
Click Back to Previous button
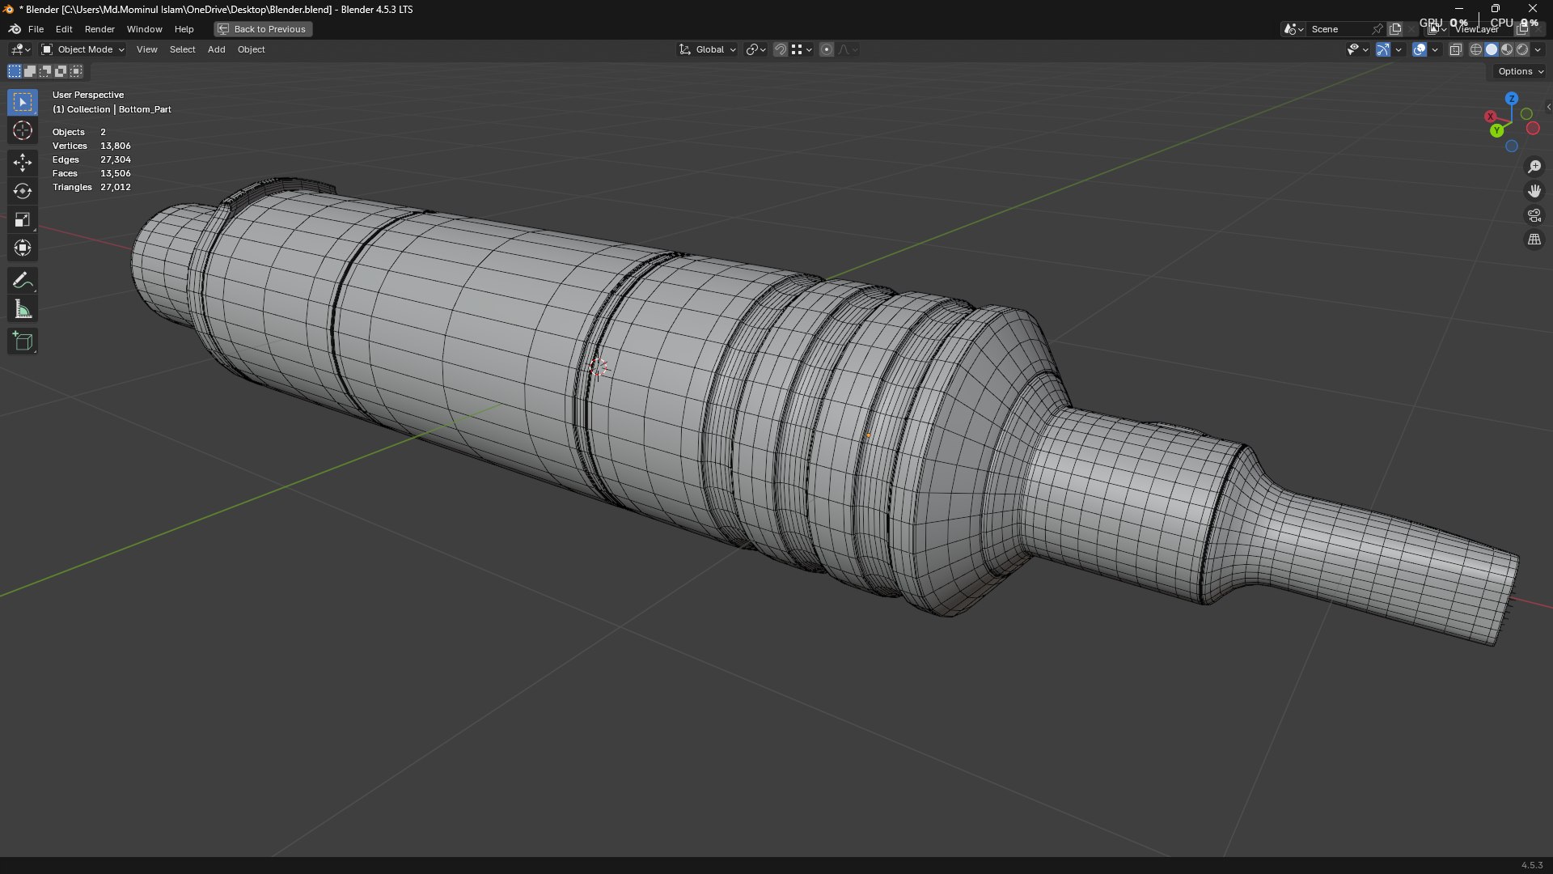coord(263,29)
